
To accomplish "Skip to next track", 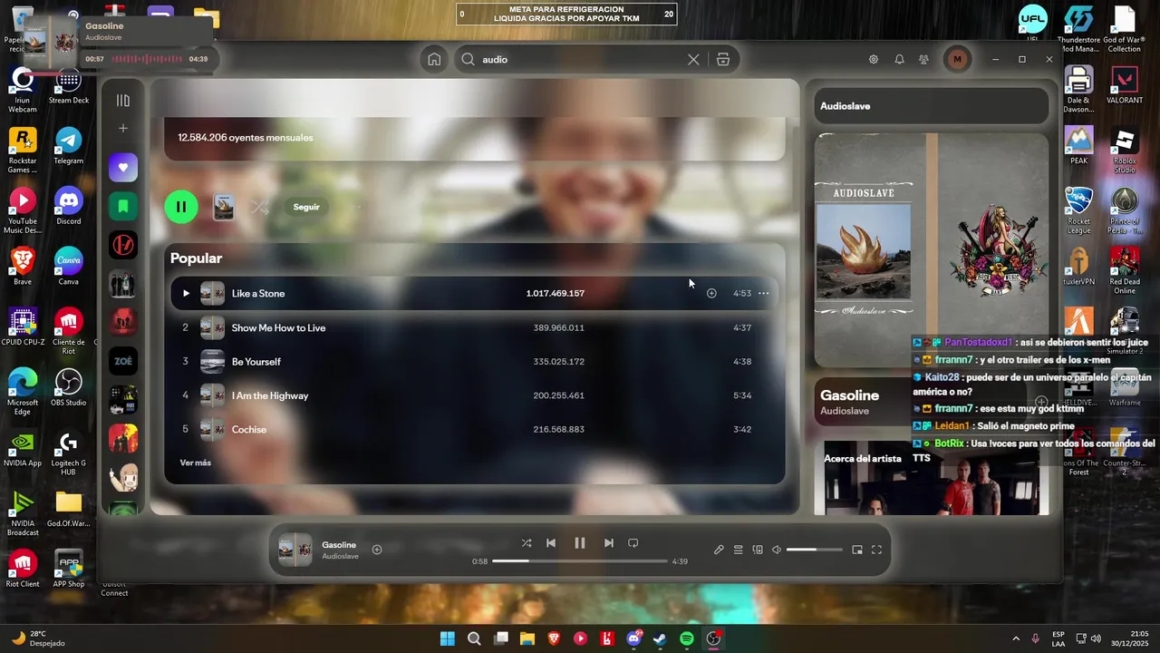I will [609, 543].
